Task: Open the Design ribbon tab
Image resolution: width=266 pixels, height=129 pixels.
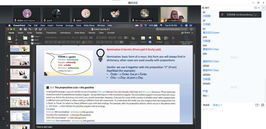Action: click(39, 33)
